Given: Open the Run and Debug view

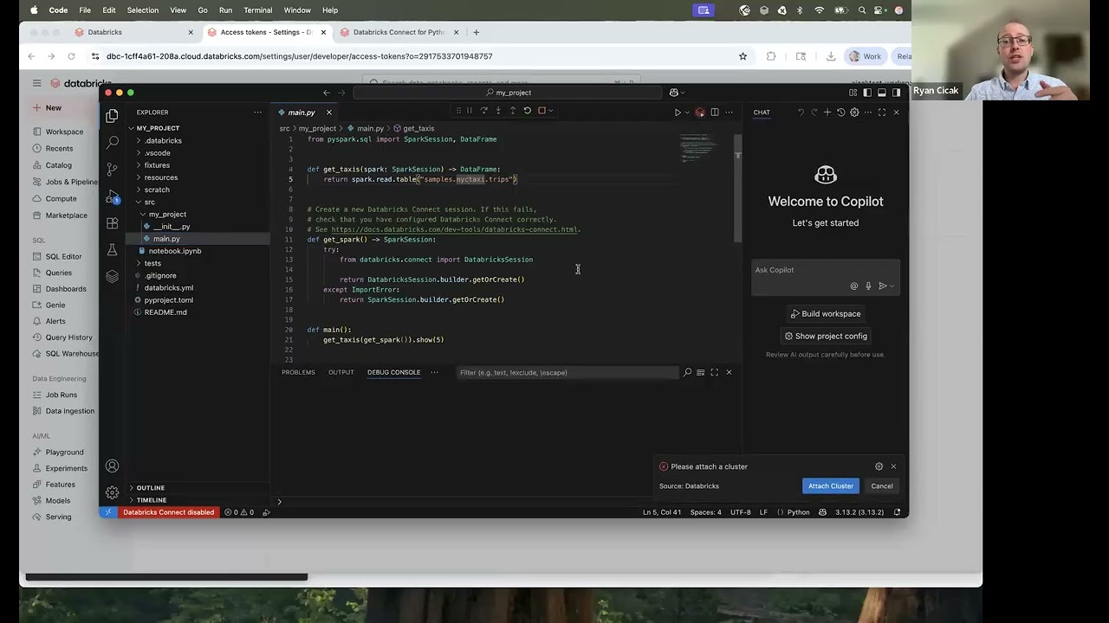Looking at the screenshot, I should tap(112, 196).
